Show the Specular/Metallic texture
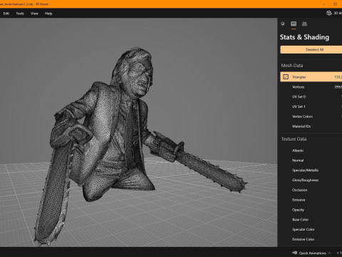 coord(311,170)
